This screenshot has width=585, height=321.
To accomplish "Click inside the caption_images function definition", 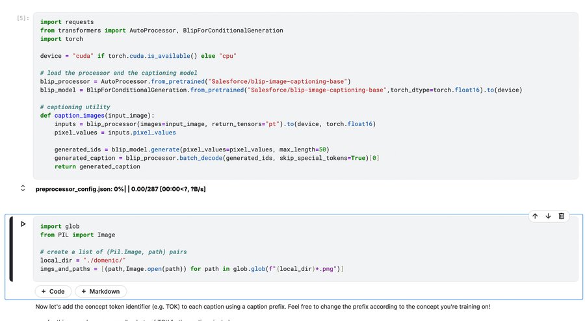I will tap(97, 115).
